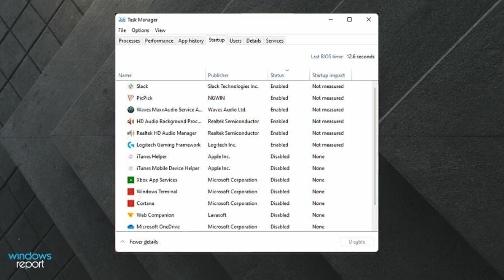504x280 pixels.
Task: Click the Web Companion icon
Action: point(130,215)
